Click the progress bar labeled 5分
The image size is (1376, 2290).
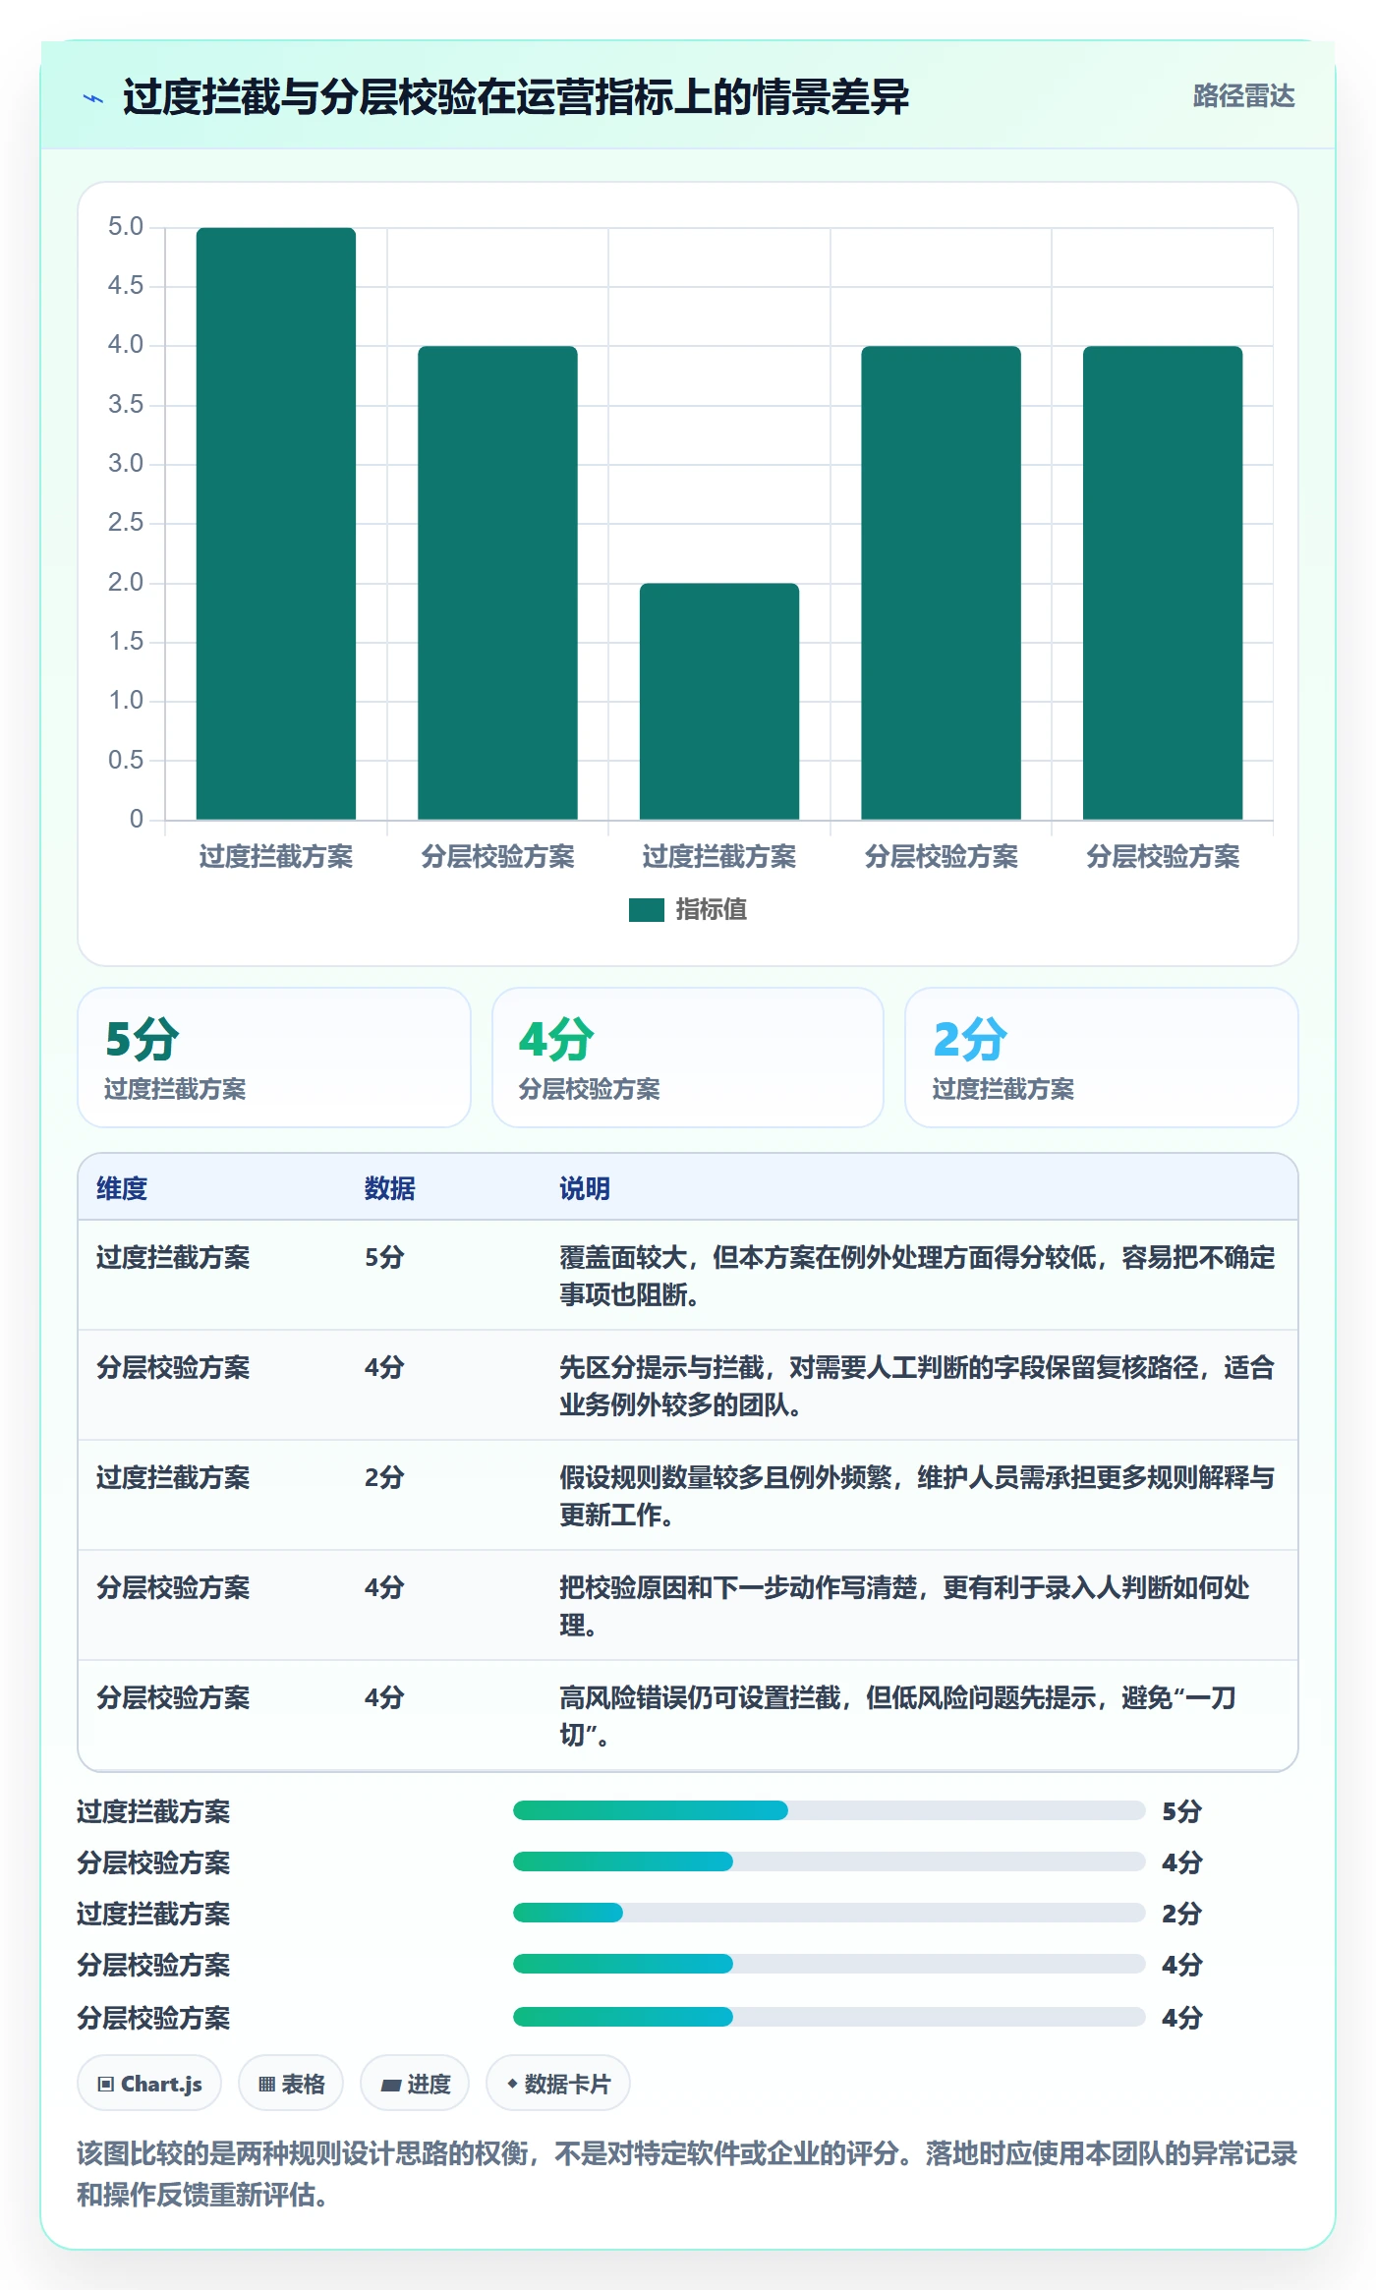tap(830, 1810)
